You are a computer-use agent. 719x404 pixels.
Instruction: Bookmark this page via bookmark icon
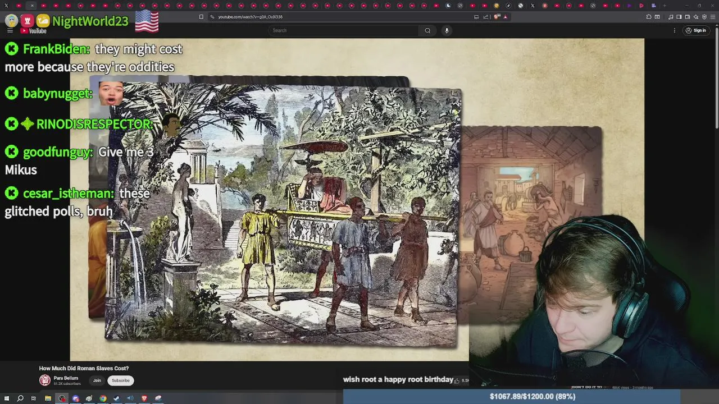pyautogui.click(x=201, y=17)
